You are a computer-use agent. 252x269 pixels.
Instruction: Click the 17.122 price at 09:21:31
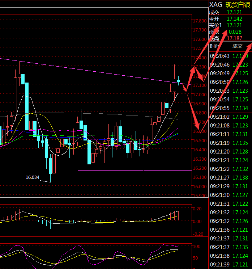coord(240,203)
